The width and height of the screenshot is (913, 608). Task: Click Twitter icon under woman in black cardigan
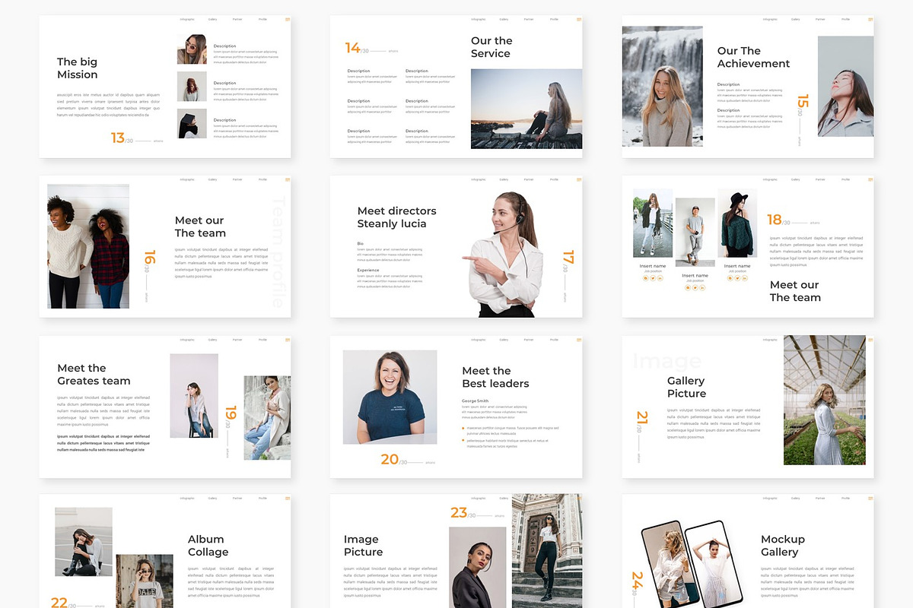pos(653,278)
